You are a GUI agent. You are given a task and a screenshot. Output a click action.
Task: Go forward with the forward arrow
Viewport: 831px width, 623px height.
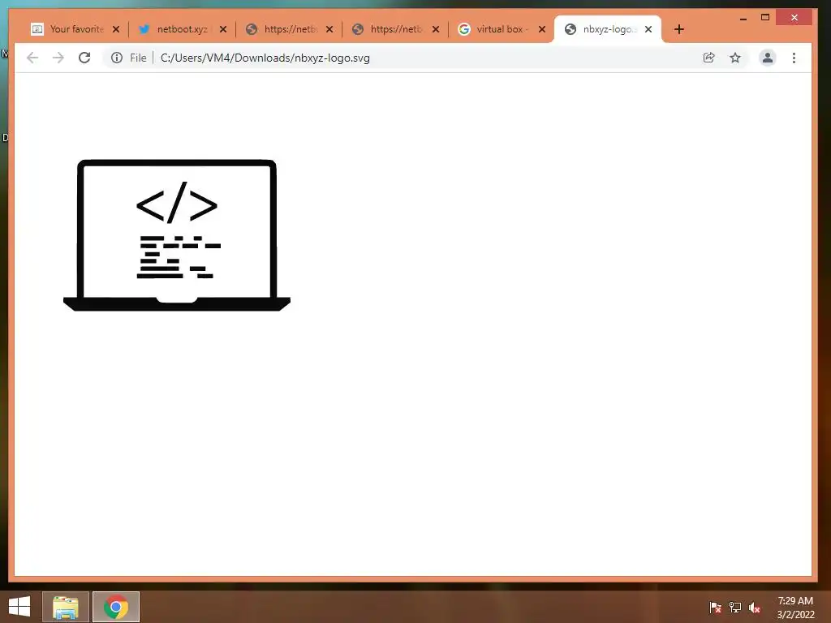pyautogui.click(x=58, y=58)
